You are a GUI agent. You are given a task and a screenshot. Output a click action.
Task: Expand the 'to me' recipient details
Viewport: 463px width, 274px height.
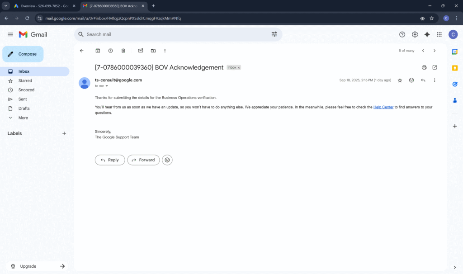[x=107, y=86]
